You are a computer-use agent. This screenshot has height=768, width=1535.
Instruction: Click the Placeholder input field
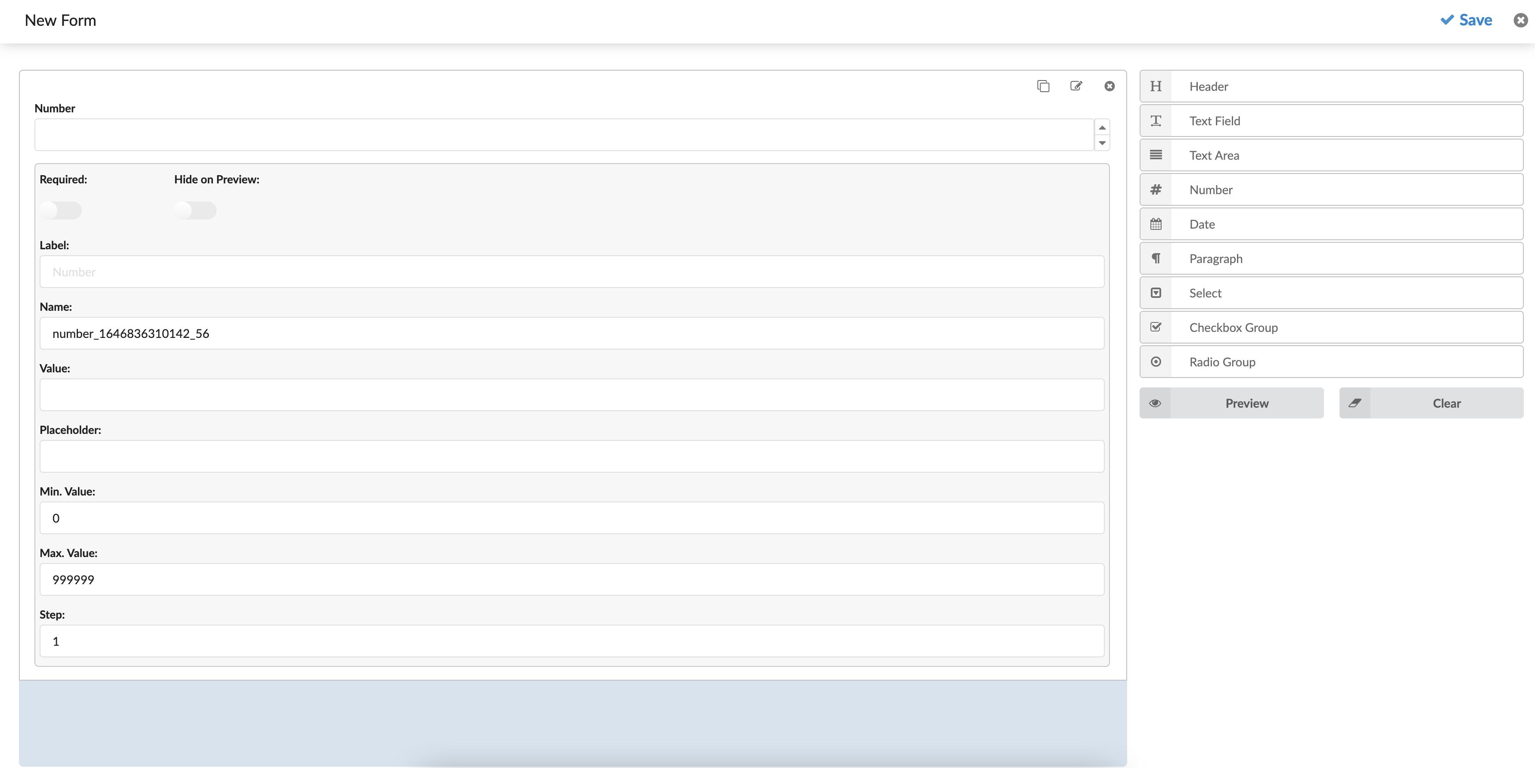[572, 456]
